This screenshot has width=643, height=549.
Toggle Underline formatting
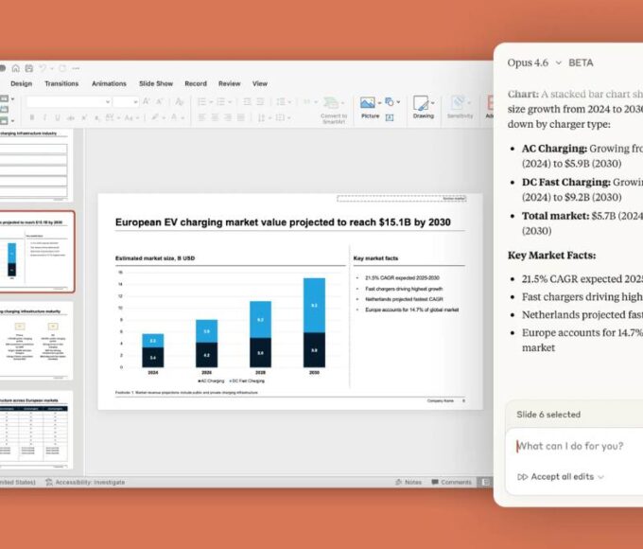click(58, 118)
